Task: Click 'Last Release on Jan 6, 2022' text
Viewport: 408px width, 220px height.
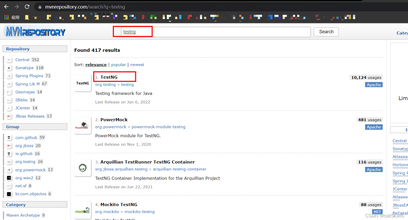Action: coord(123,102)
